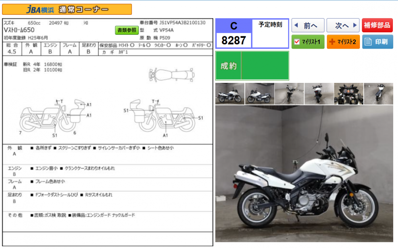Screen dimensions: 398x249
Task: Add the bike to マイリスト2
Action: pyautogui.click(x=343, y=42)
